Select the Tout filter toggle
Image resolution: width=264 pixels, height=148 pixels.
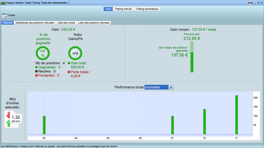(x=108, y=9)
